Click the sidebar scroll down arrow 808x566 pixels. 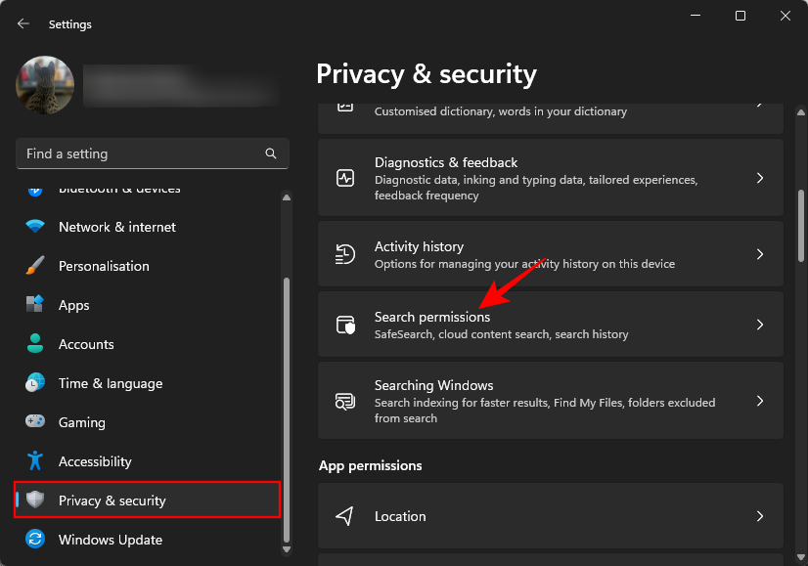click(287, 549)
